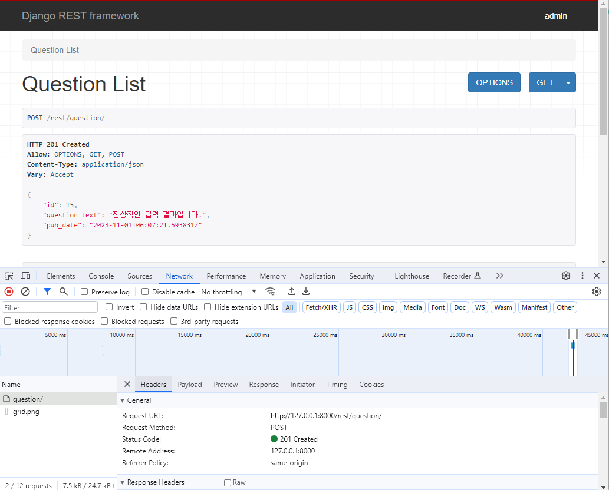Open the No throttling dropdown
This screenshot has width=609, height=490.
coord(229,292)
